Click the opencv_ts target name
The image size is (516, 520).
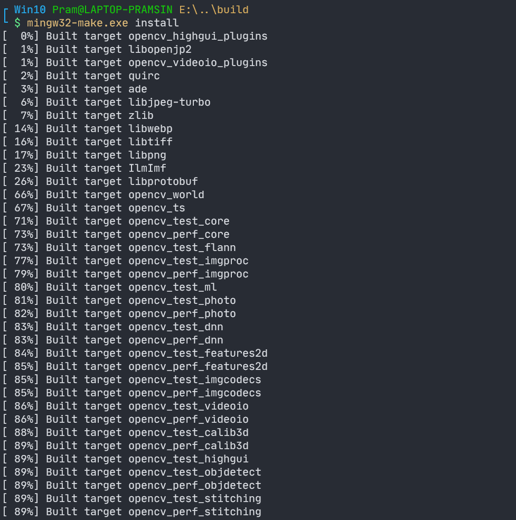click(x=157, y=208)
